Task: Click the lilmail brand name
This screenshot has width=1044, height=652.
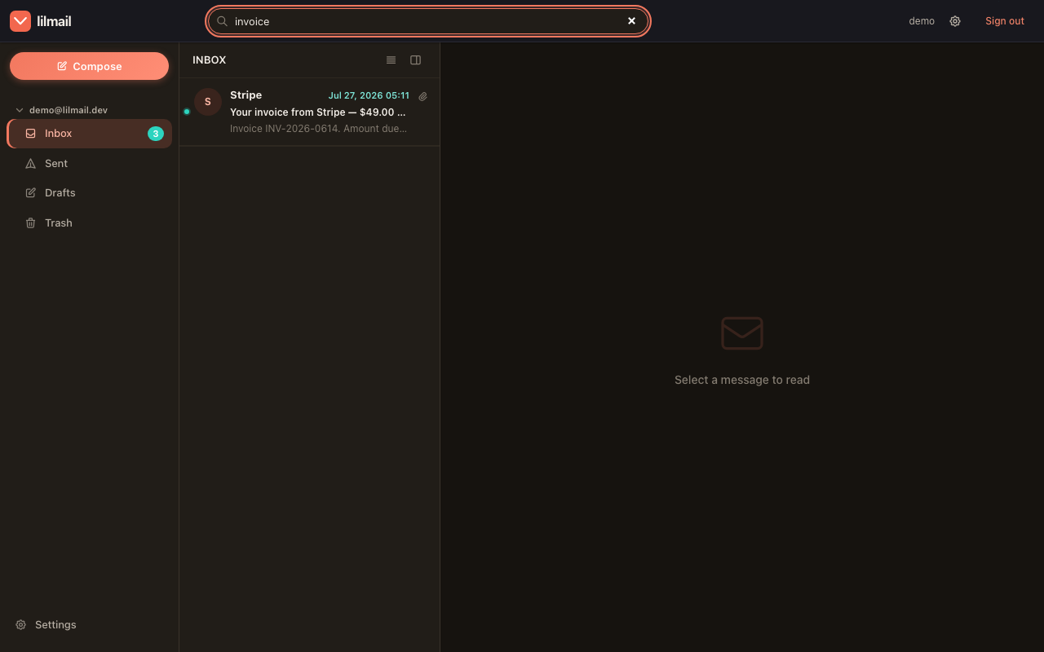Action: 55,21
